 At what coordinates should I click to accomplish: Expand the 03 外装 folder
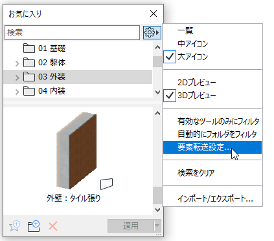click(x=17, y=78)
